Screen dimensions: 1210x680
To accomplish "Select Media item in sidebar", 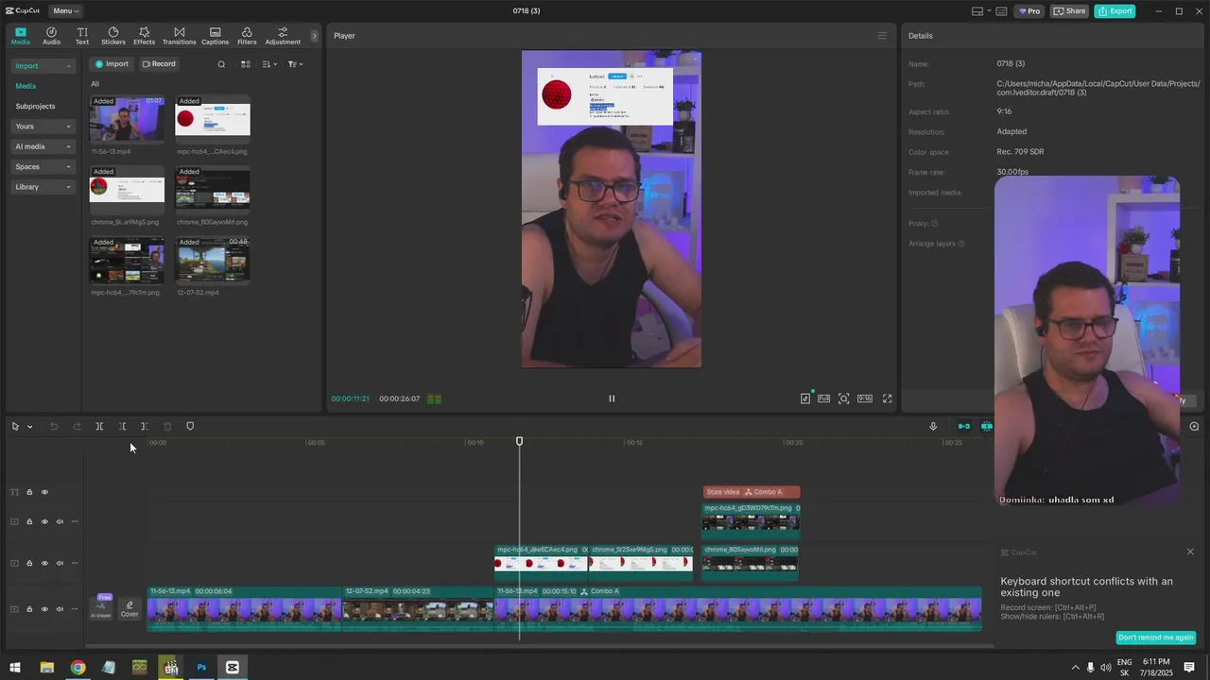I will point(26,86).
